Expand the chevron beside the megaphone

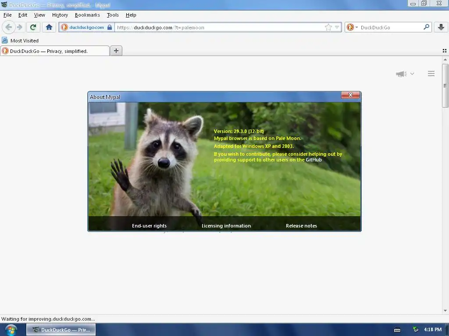412,73
